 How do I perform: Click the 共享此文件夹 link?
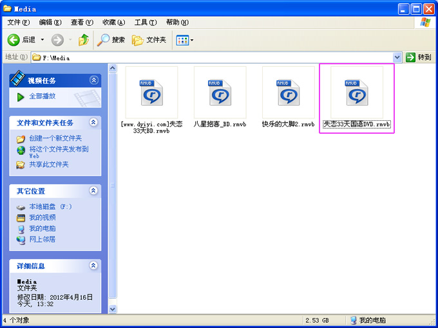[49, 164]
